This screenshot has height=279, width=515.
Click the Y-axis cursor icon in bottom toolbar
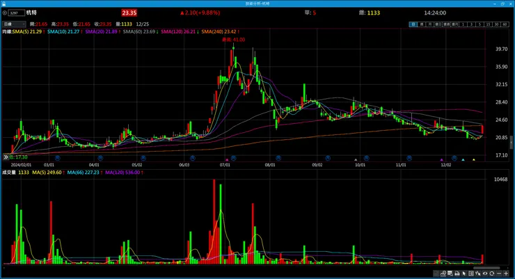tap(478, 273)
